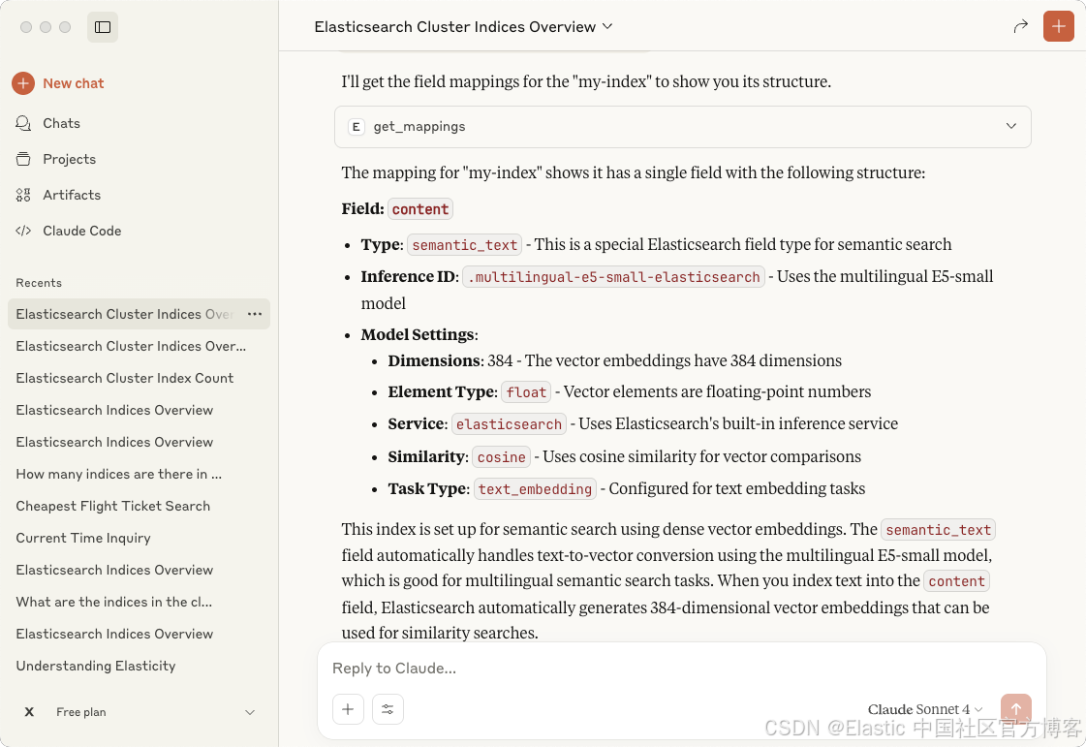This screenshot has height=747, width=1086.
Task: Expand the get_mappings tool result
Action: (1011, 126)
